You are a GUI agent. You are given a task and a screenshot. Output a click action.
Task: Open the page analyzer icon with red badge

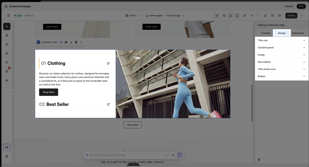(x=7, y=71)
